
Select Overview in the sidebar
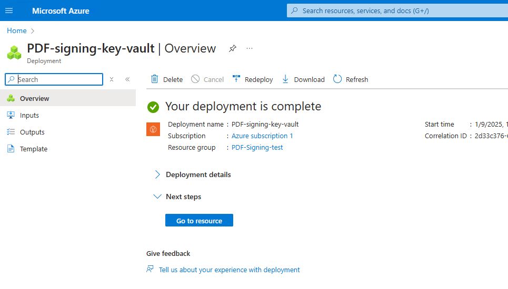click(68, 98)
